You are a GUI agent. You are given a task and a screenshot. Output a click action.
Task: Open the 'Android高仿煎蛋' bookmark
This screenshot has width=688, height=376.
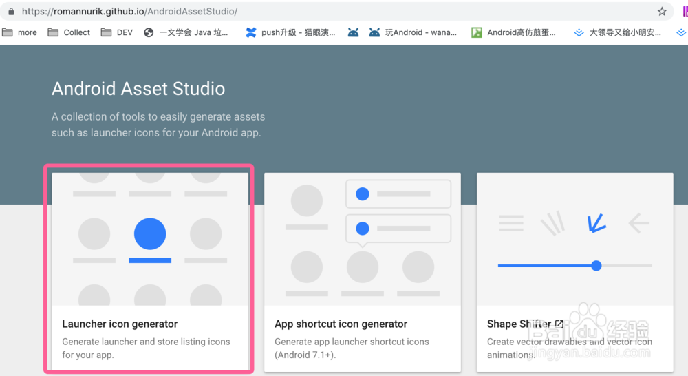513,32
